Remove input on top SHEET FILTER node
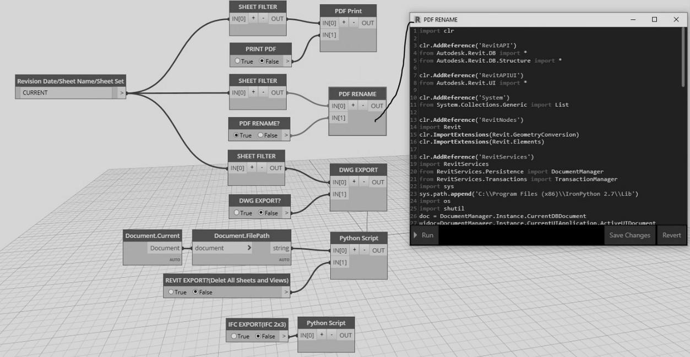690x357 pixels. click(263, 18)
